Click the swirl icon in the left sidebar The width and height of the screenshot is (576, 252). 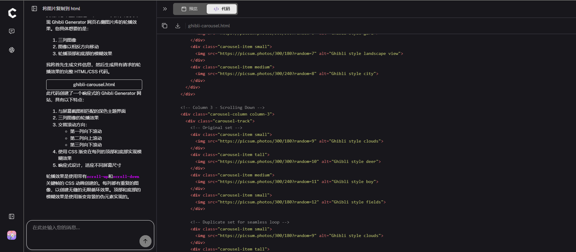[x=12, y=50]
